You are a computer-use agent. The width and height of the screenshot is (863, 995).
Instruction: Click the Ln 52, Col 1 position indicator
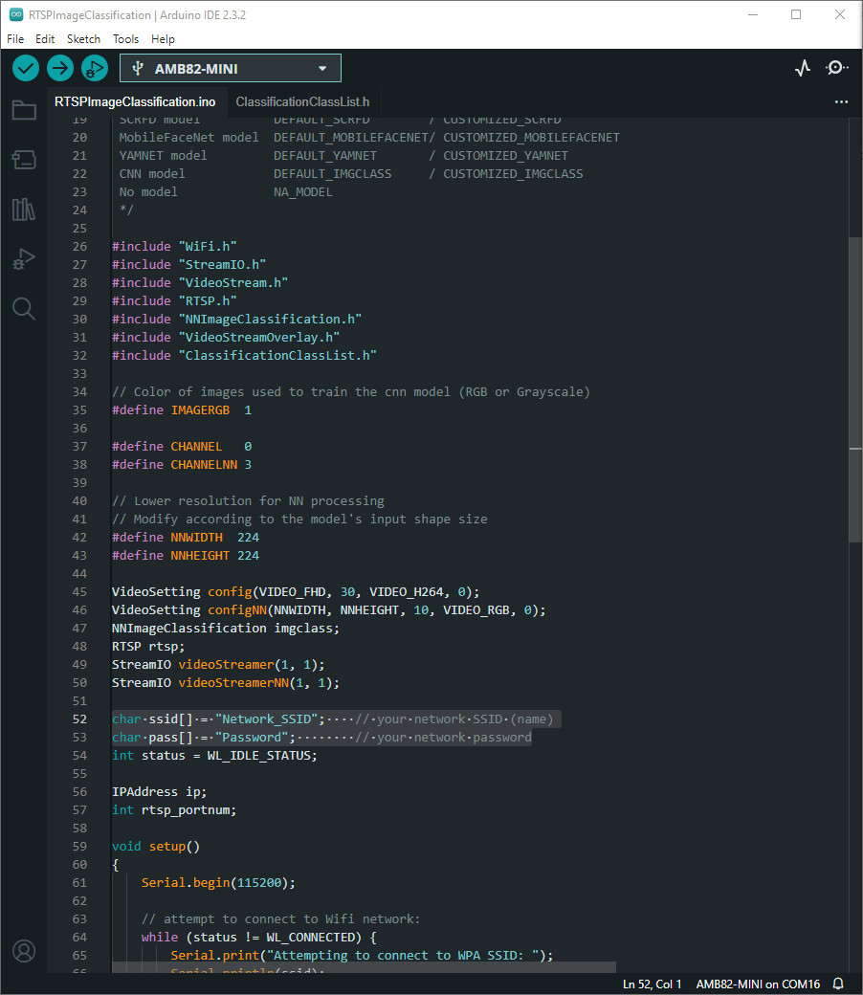652,984
